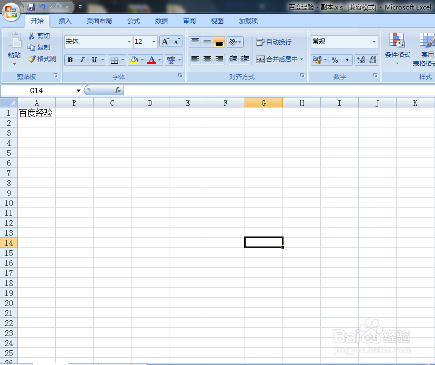Expand paste options arrow under 粘贴
Screen dimensions: 435x365
click(14, 64)
